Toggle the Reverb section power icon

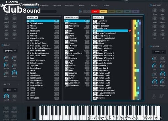[x=151, y=46]
